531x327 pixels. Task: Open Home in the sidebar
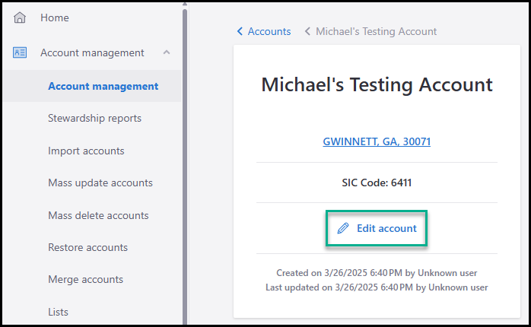55,17
